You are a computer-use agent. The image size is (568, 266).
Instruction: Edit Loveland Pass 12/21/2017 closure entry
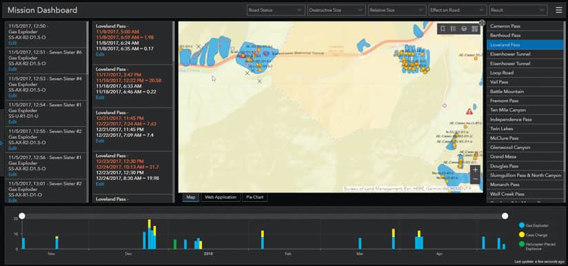100,141
